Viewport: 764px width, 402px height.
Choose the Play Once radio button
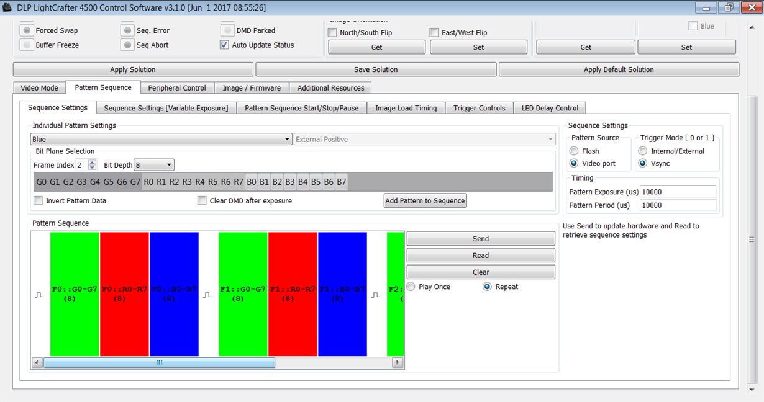click(411, 287)
